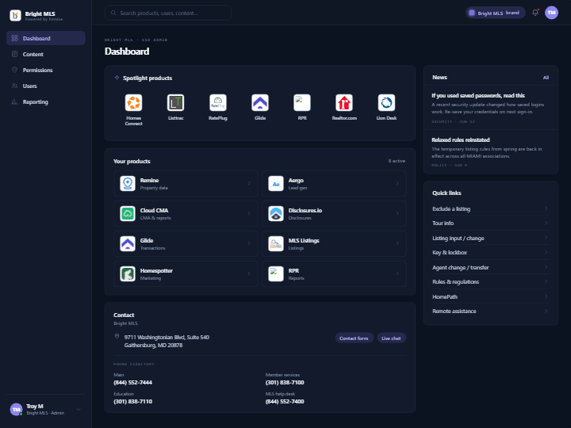This screenshot has width=571, height=428.
Task: Click the RPR Reports product icon
Action: 276,274
